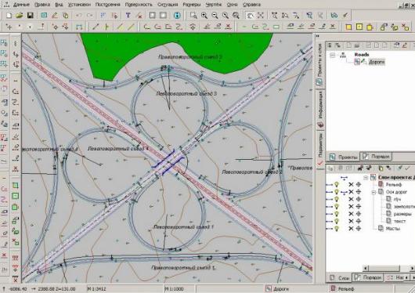The image size is (415, 293).
Task: Open the blue Information circle icon
Action: coord(177,16)
